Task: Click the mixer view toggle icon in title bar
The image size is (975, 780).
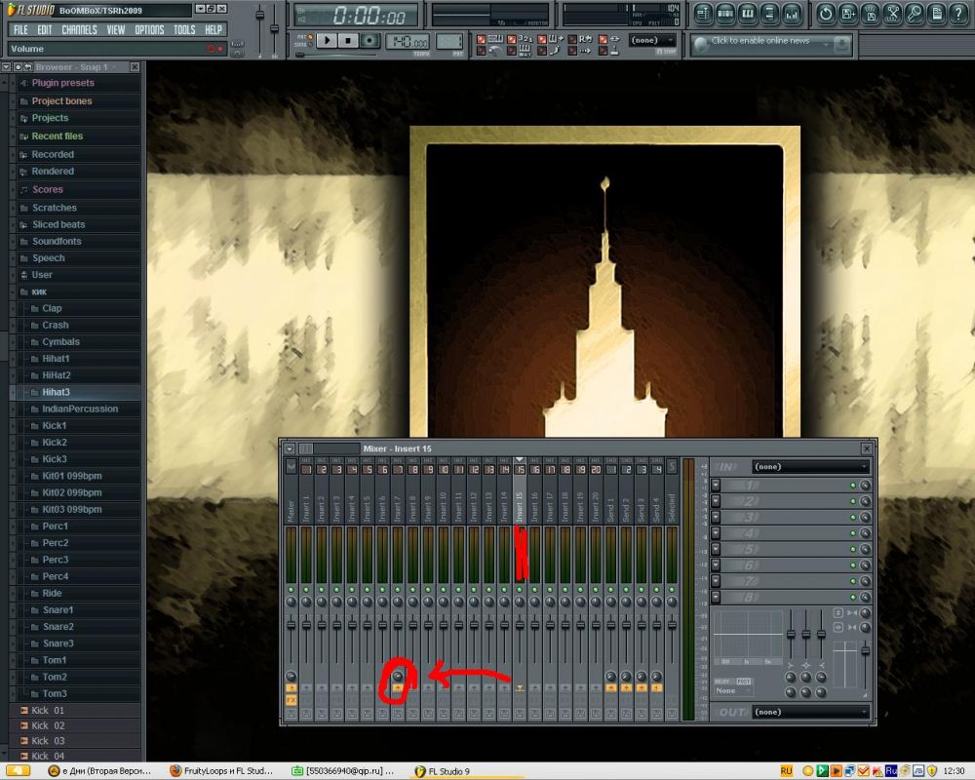Action: click(306, 448)
